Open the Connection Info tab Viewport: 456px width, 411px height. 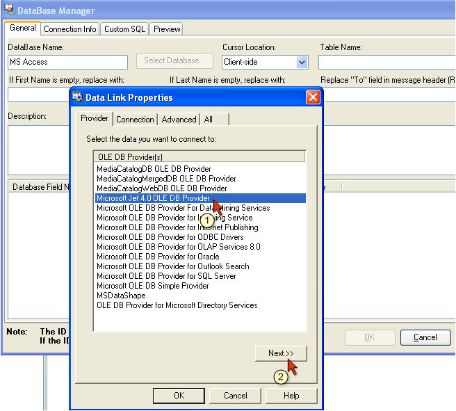tap(70, 29)
